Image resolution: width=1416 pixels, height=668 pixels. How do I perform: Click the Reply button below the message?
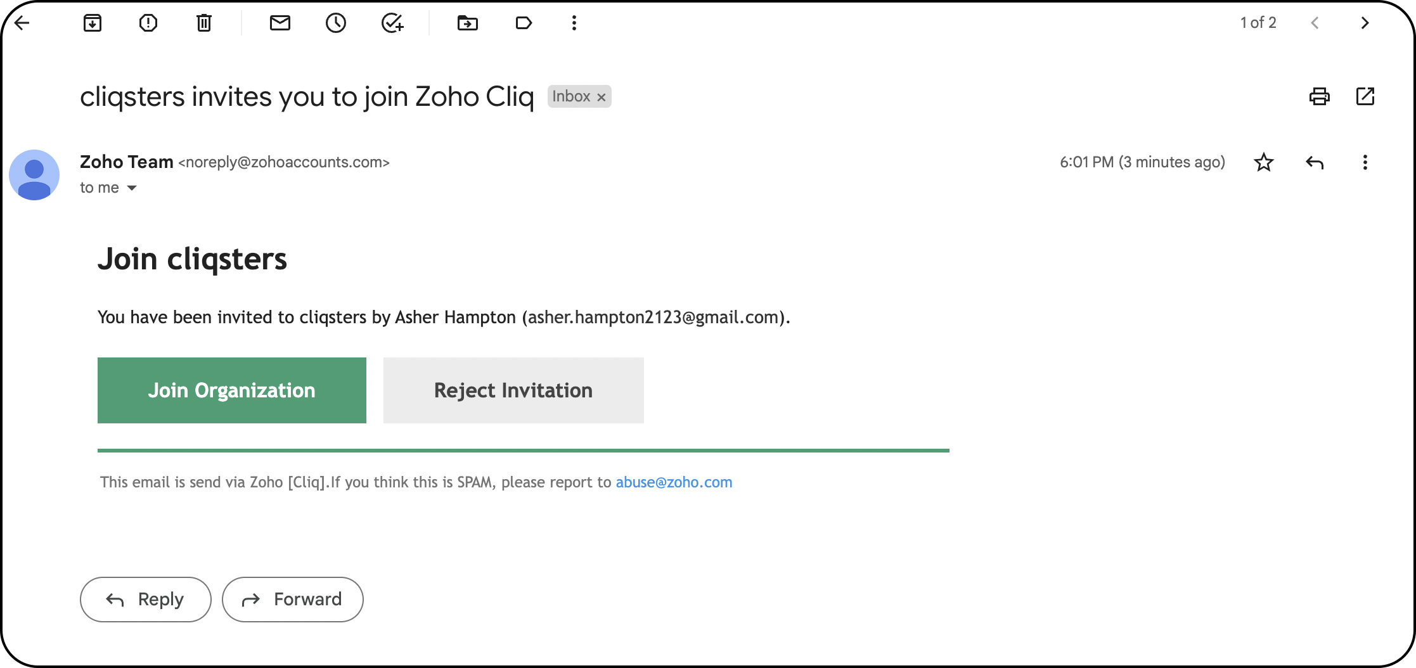(x=146, y=600)
